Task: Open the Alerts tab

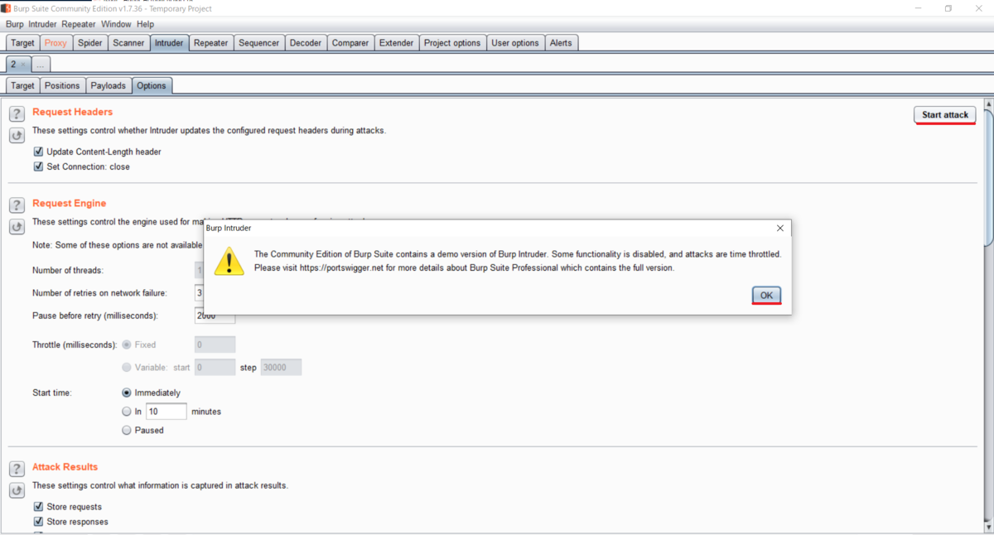Action: [561, 43]
